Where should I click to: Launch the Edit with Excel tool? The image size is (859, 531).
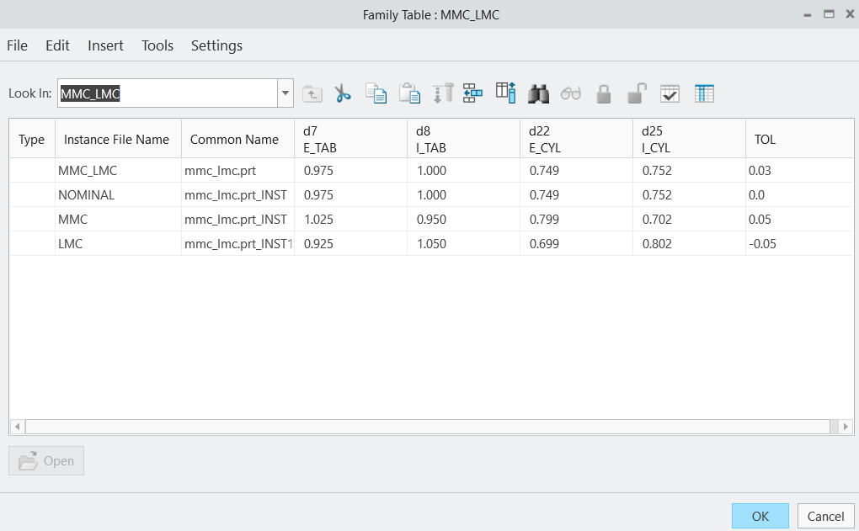pos(704,93)
